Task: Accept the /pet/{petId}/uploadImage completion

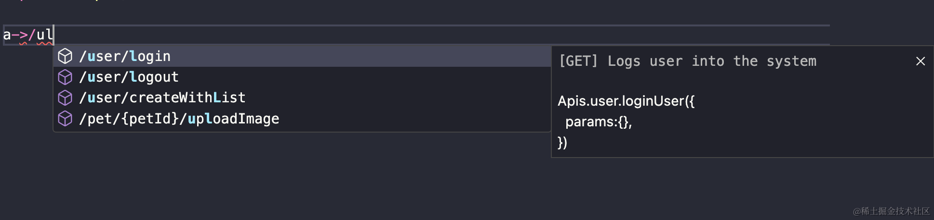Action: pyautogui.click(x=179, y=119)
